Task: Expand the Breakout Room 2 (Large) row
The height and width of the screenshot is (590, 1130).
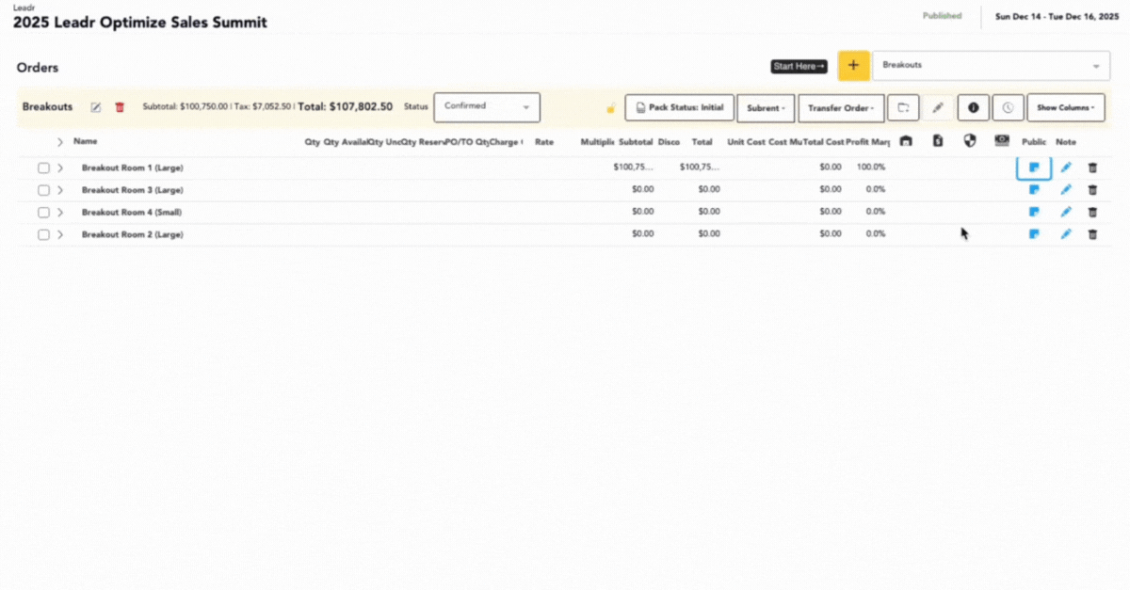Action: [x=60, y=234]
